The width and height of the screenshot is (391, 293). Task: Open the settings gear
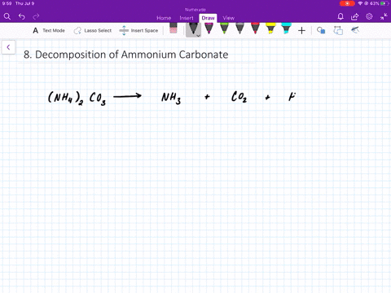click(369, 16)
